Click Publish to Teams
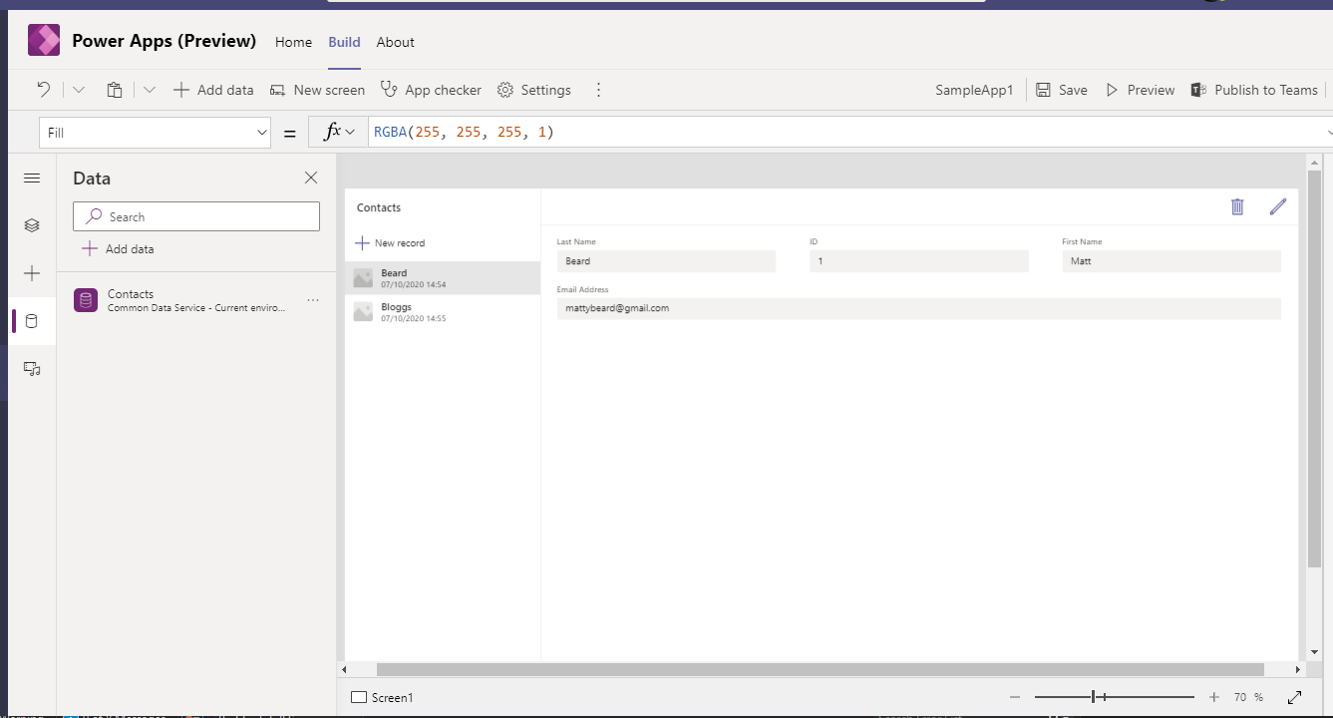The height and width of the screenshot is (718, 1333). pos(1254,90)
